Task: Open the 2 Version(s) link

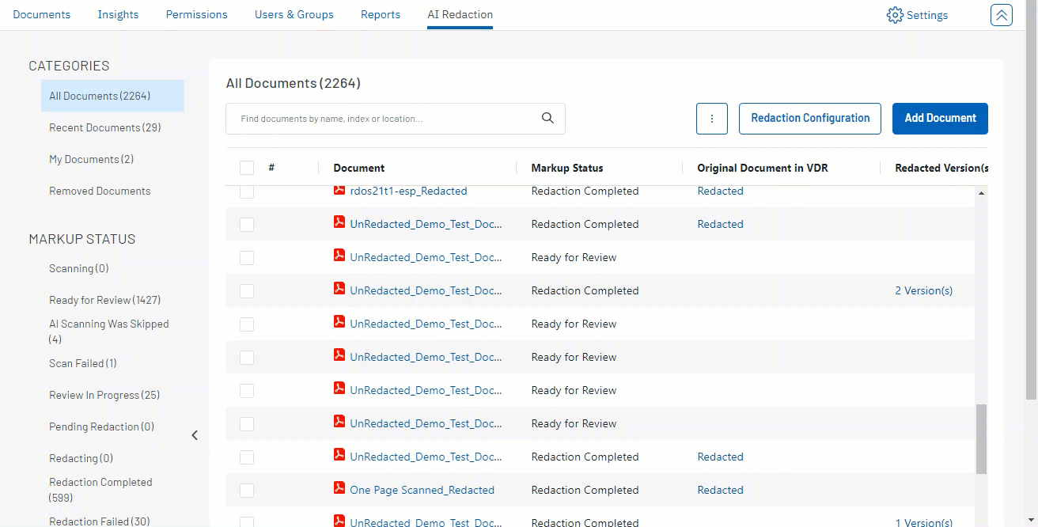Action: click(924, 290)
